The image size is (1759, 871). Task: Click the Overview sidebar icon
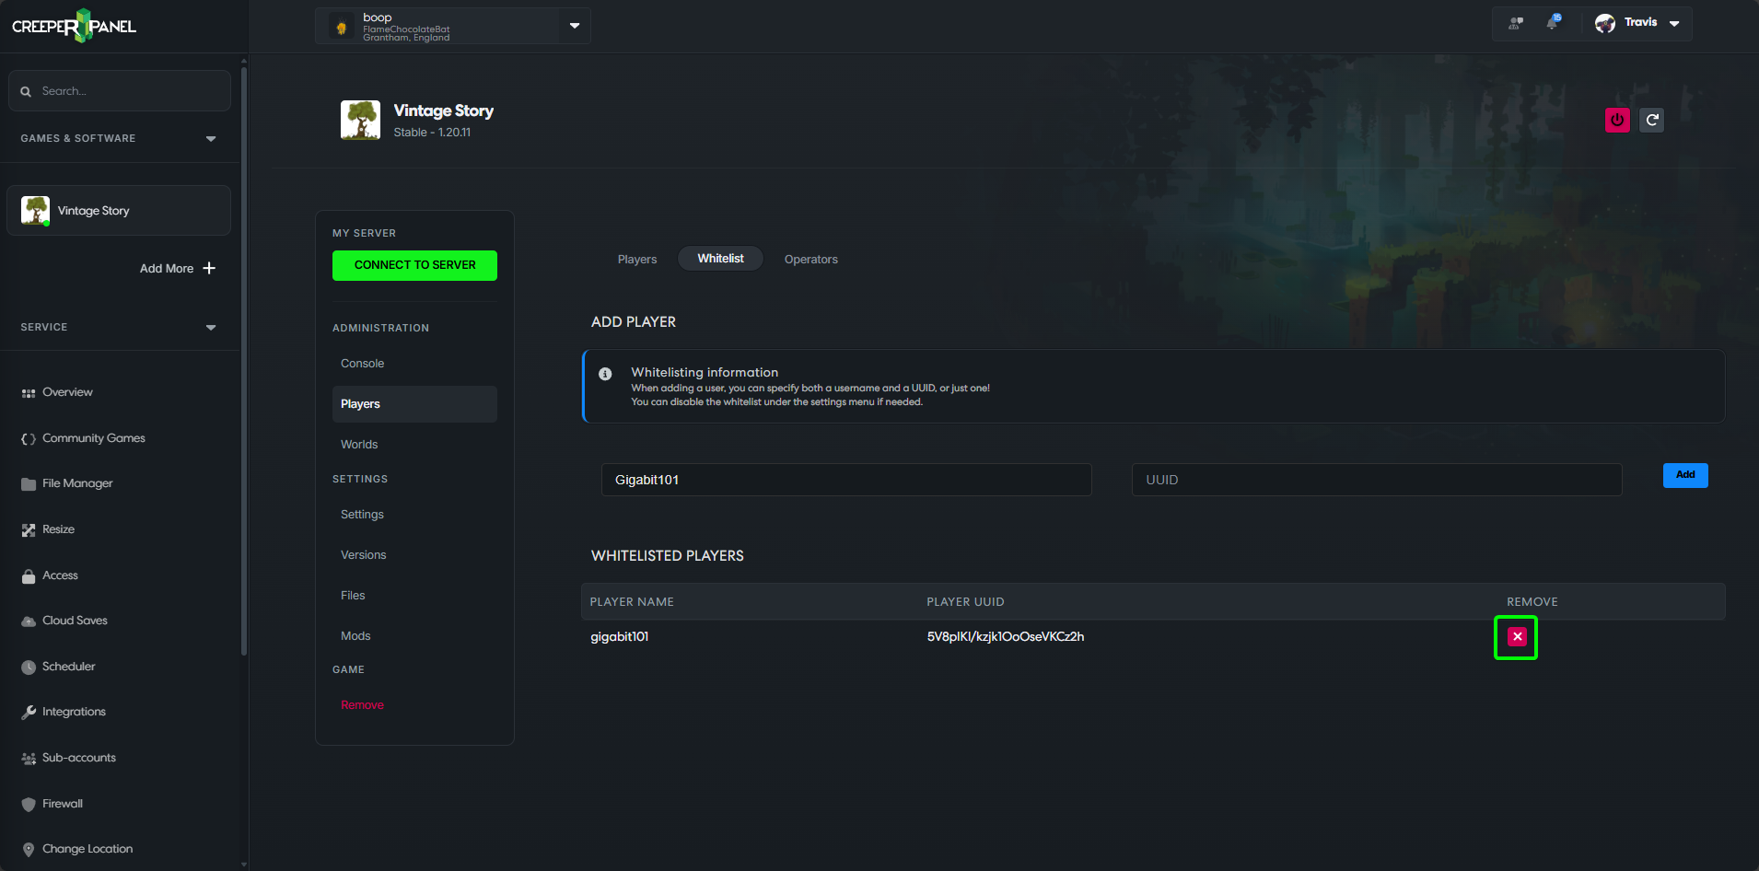(29, 393)
